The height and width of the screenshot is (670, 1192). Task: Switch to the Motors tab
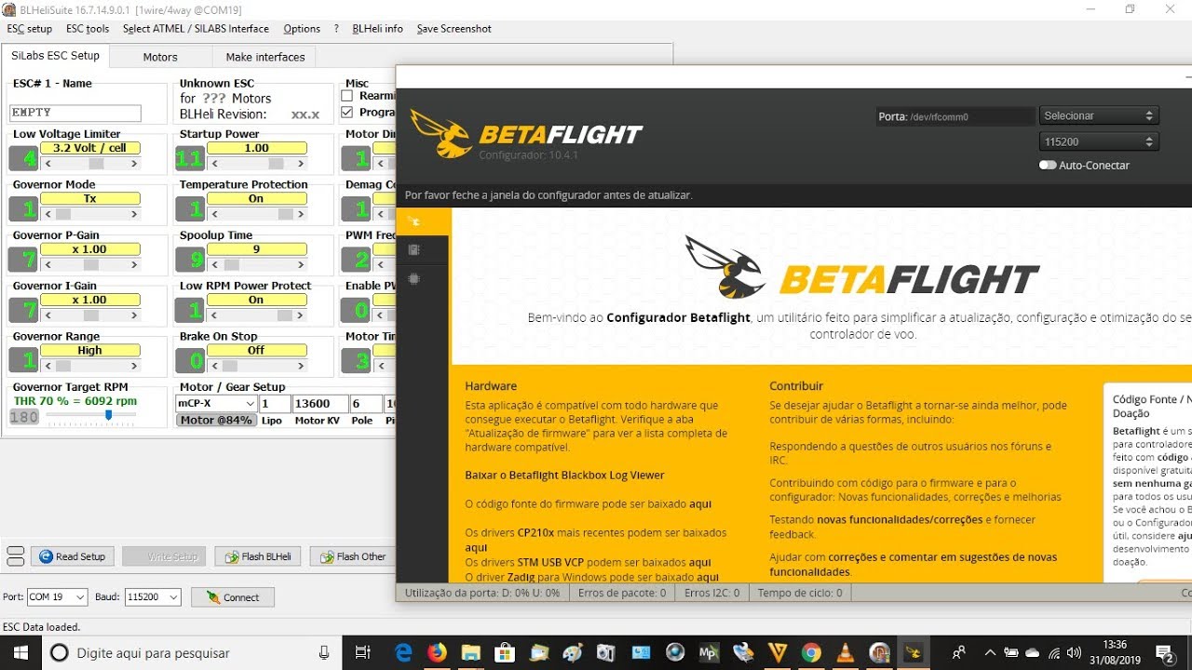tap(160, 57)
